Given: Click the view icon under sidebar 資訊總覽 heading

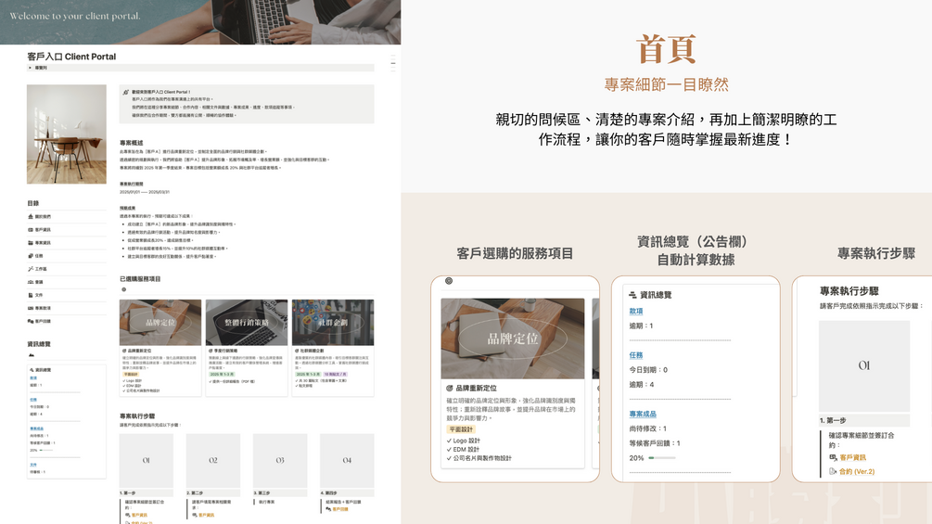Looking at the screenshot, I should [x=31, y=355].
